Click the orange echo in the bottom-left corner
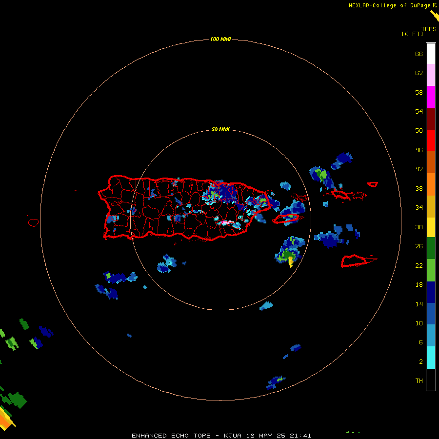The image size is (439, 439). pos(5,421)
